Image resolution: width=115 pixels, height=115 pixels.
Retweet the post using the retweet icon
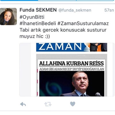(48, 104)
